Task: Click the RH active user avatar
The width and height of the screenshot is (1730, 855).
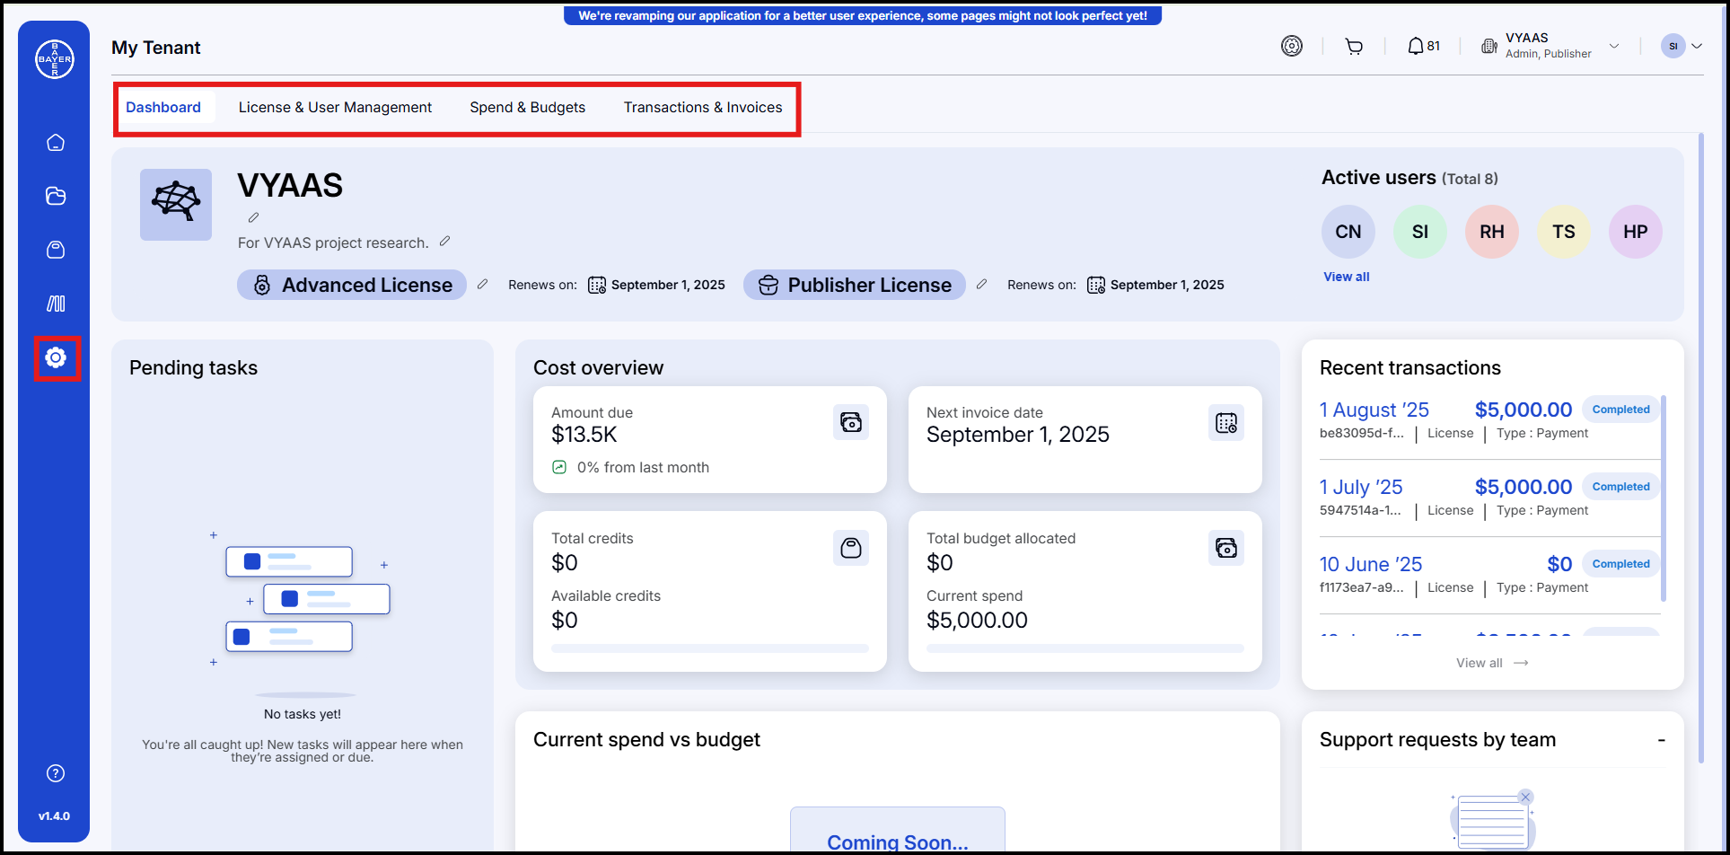Action: [1492, 232]
